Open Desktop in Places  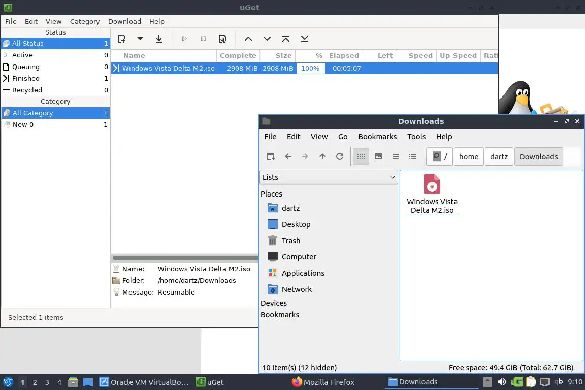296,224
